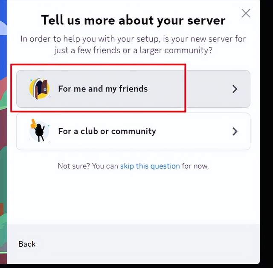Screen dimensions: 273x268
Task: Click the colorful artwork strip left of the dialog
Action: (x=3, y=132)
